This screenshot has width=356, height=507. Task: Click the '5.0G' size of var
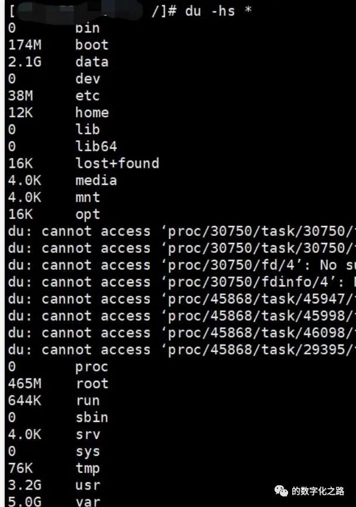[25, 502]
